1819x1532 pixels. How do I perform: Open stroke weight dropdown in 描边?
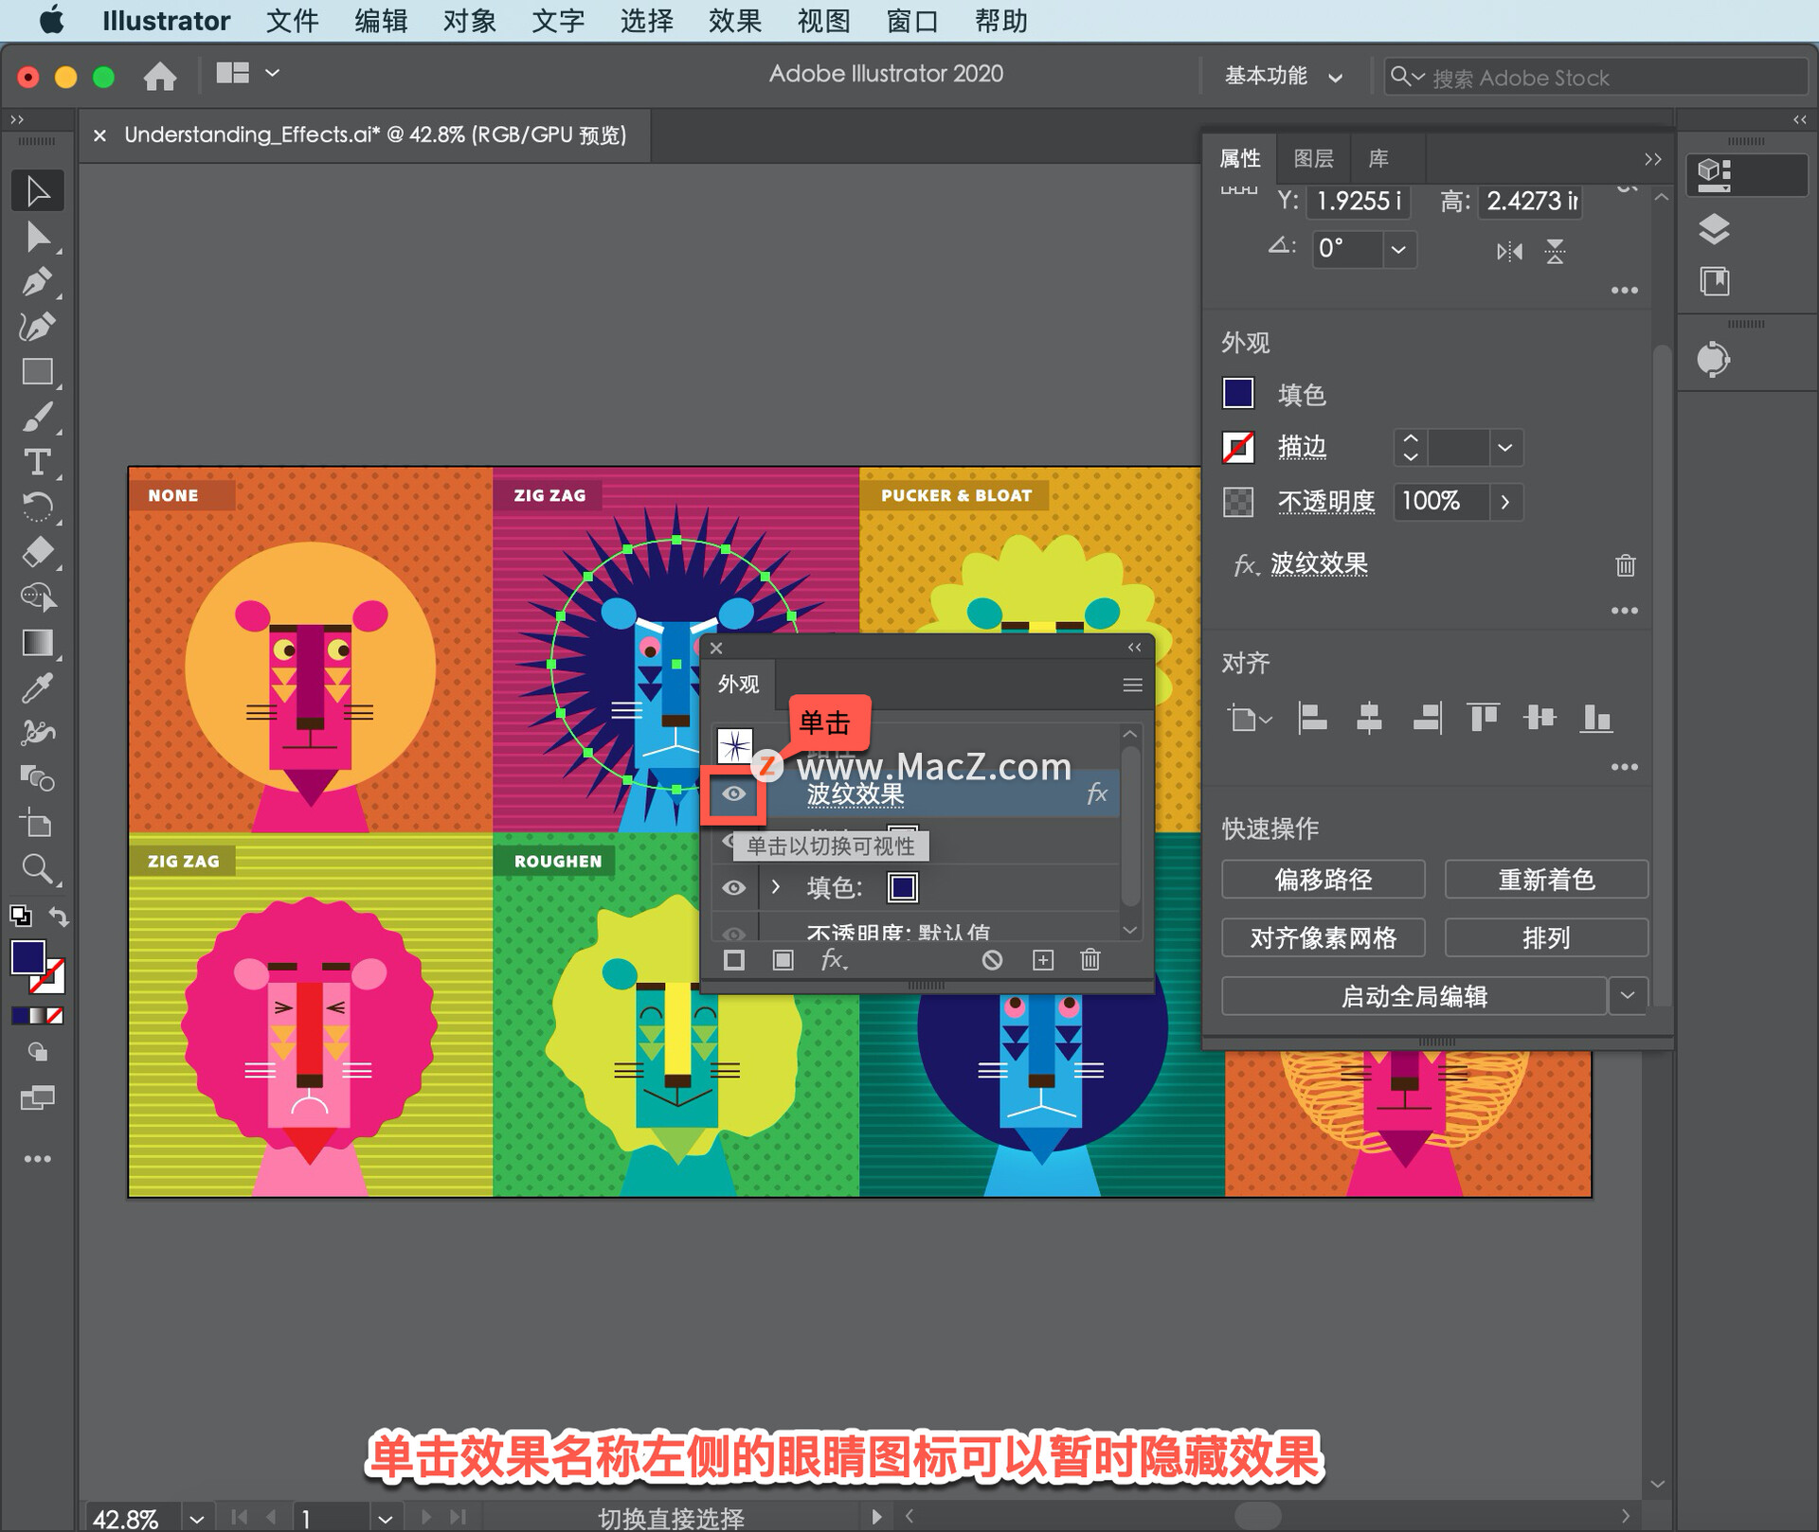click(x=1504, y=447)
